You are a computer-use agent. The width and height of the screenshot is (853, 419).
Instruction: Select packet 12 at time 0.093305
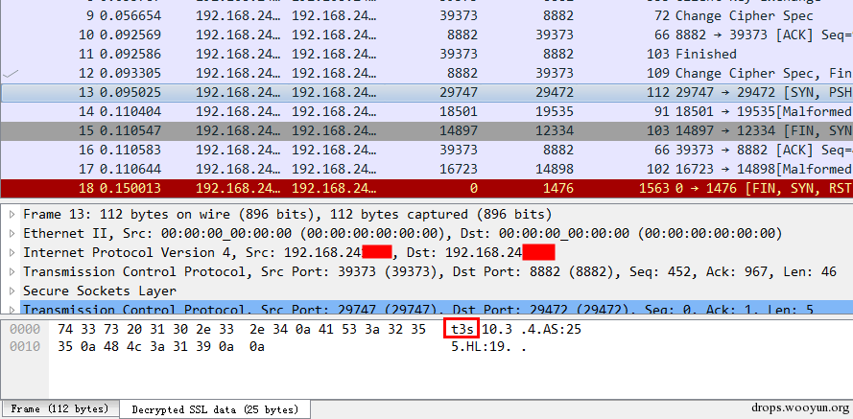(x=426, y=73)
